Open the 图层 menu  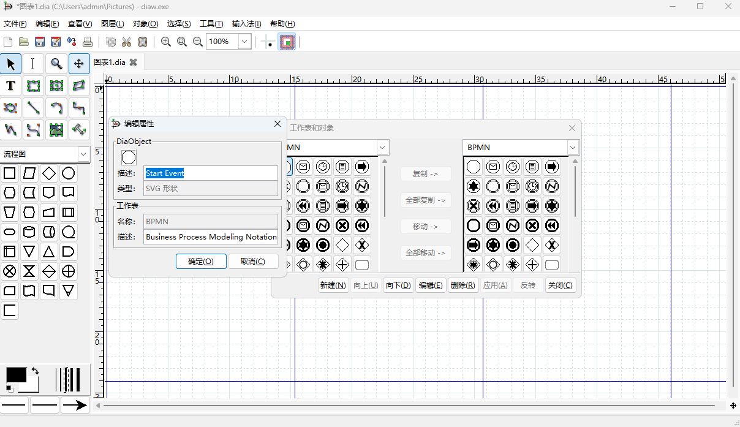(112, 24)
